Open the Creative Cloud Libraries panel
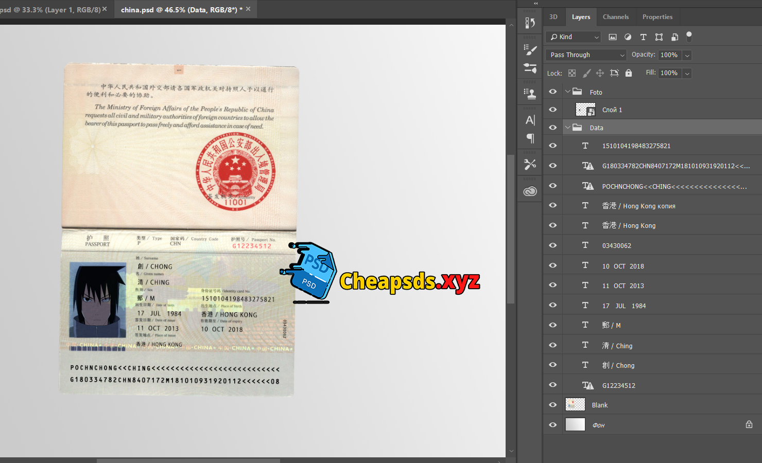The width and height of the screenshot is (762, 463). [530, 191]
